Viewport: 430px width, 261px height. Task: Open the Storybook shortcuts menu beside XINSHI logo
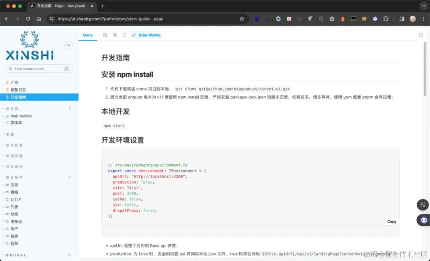tap(68, 45)
